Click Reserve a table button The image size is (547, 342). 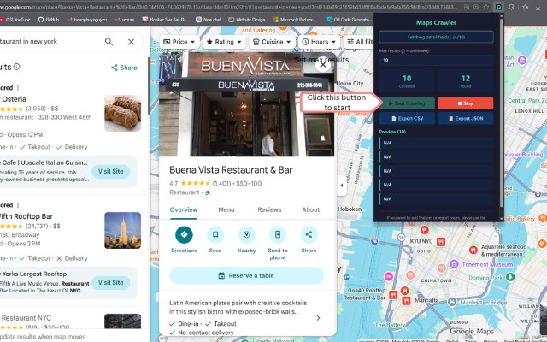click(x=246, y=275)
